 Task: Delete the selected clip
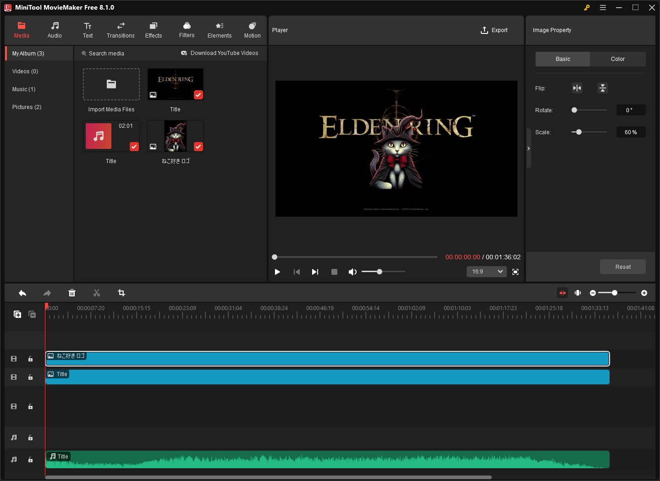[x=72, y=293]
